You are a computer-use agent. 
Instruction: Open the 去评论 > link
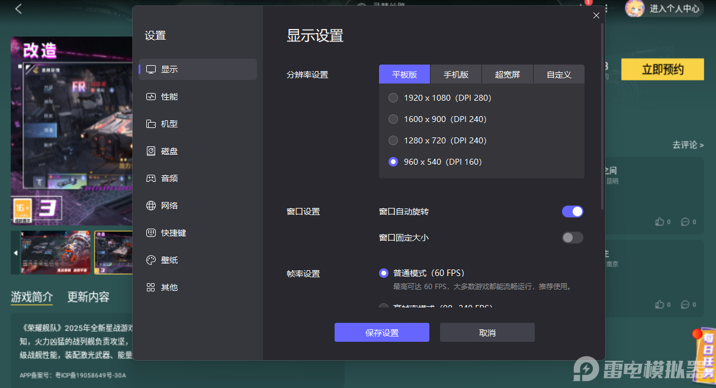coord(688,145)
